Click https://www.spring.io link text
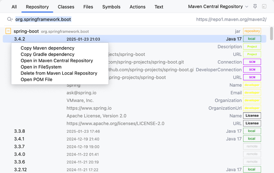The width and height of the screenshot is (274, 173). click(89, 108)
